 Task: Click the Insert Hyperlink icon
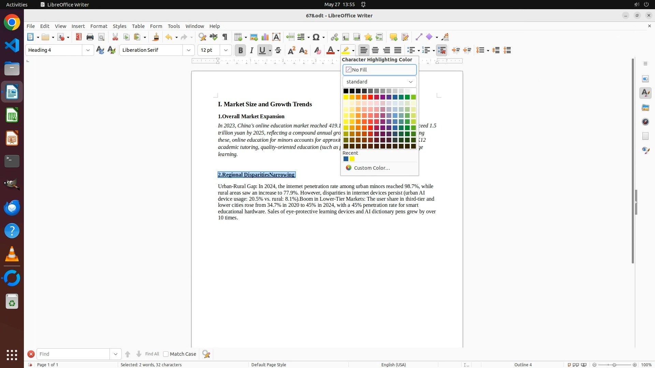click(x=334, y=37)
